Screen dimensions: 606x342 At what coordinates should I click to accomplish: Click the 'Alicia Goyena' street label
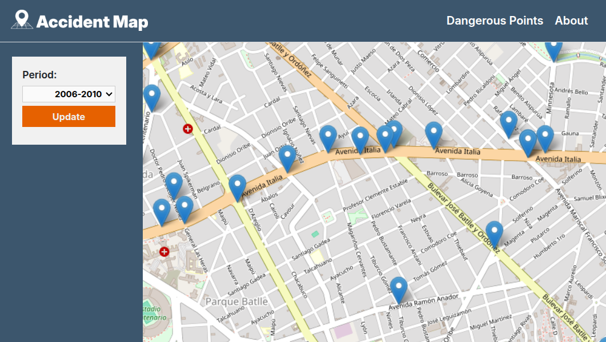coord(476,188)
